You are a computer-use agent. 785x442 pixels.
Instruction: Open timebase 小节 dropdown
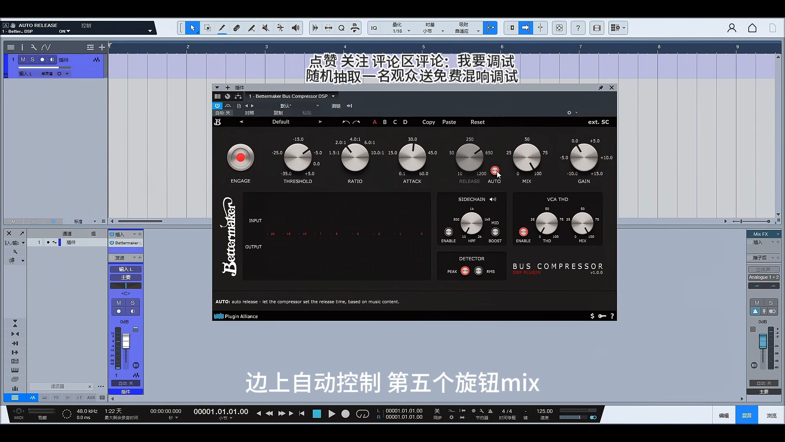[x=433, y=31]
